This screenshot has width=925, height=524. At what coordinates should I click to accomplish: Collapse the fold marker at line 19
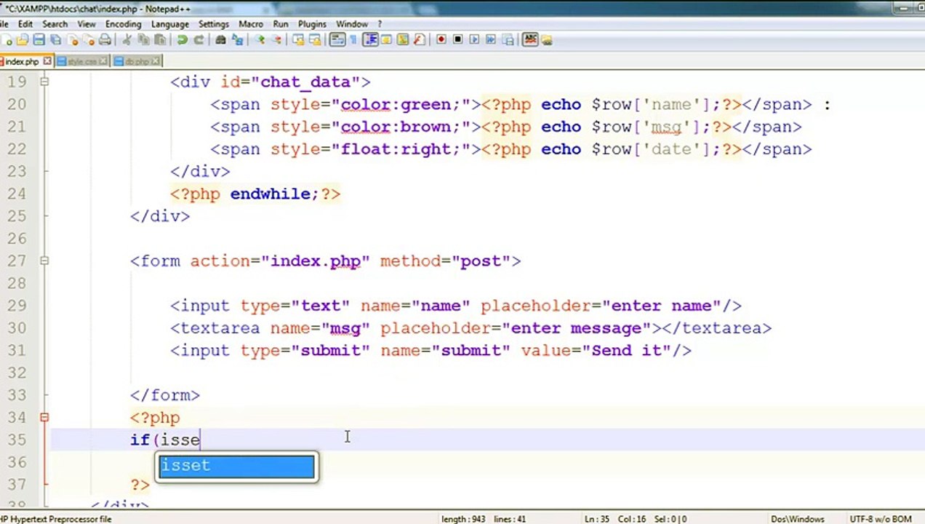pos(44,82)
